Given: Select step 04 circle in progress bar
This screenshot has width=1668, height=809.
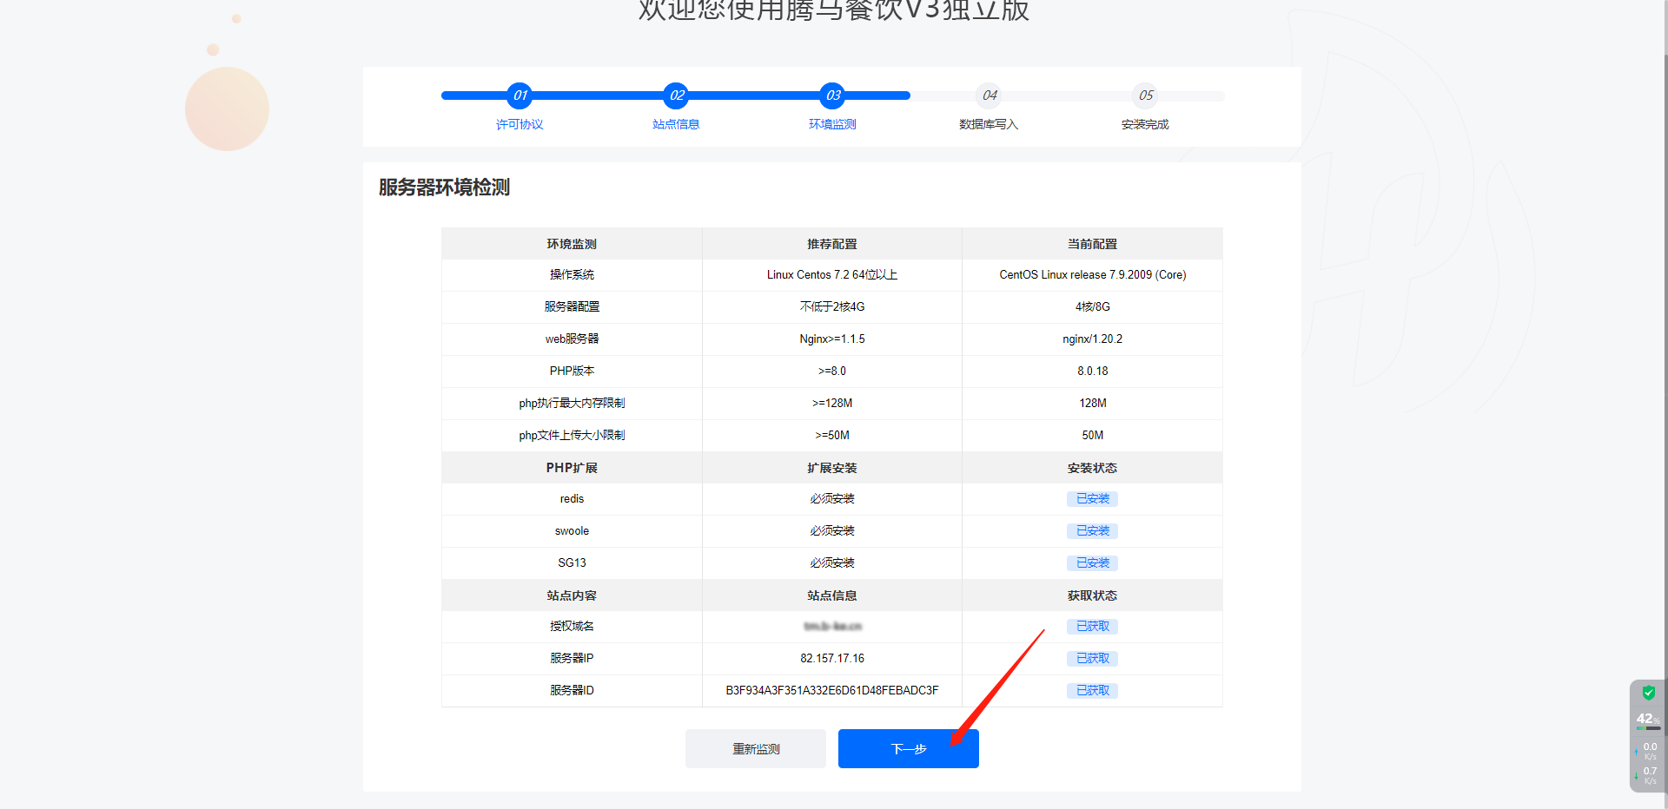Looking at the screenshot, I should point(989,95).
